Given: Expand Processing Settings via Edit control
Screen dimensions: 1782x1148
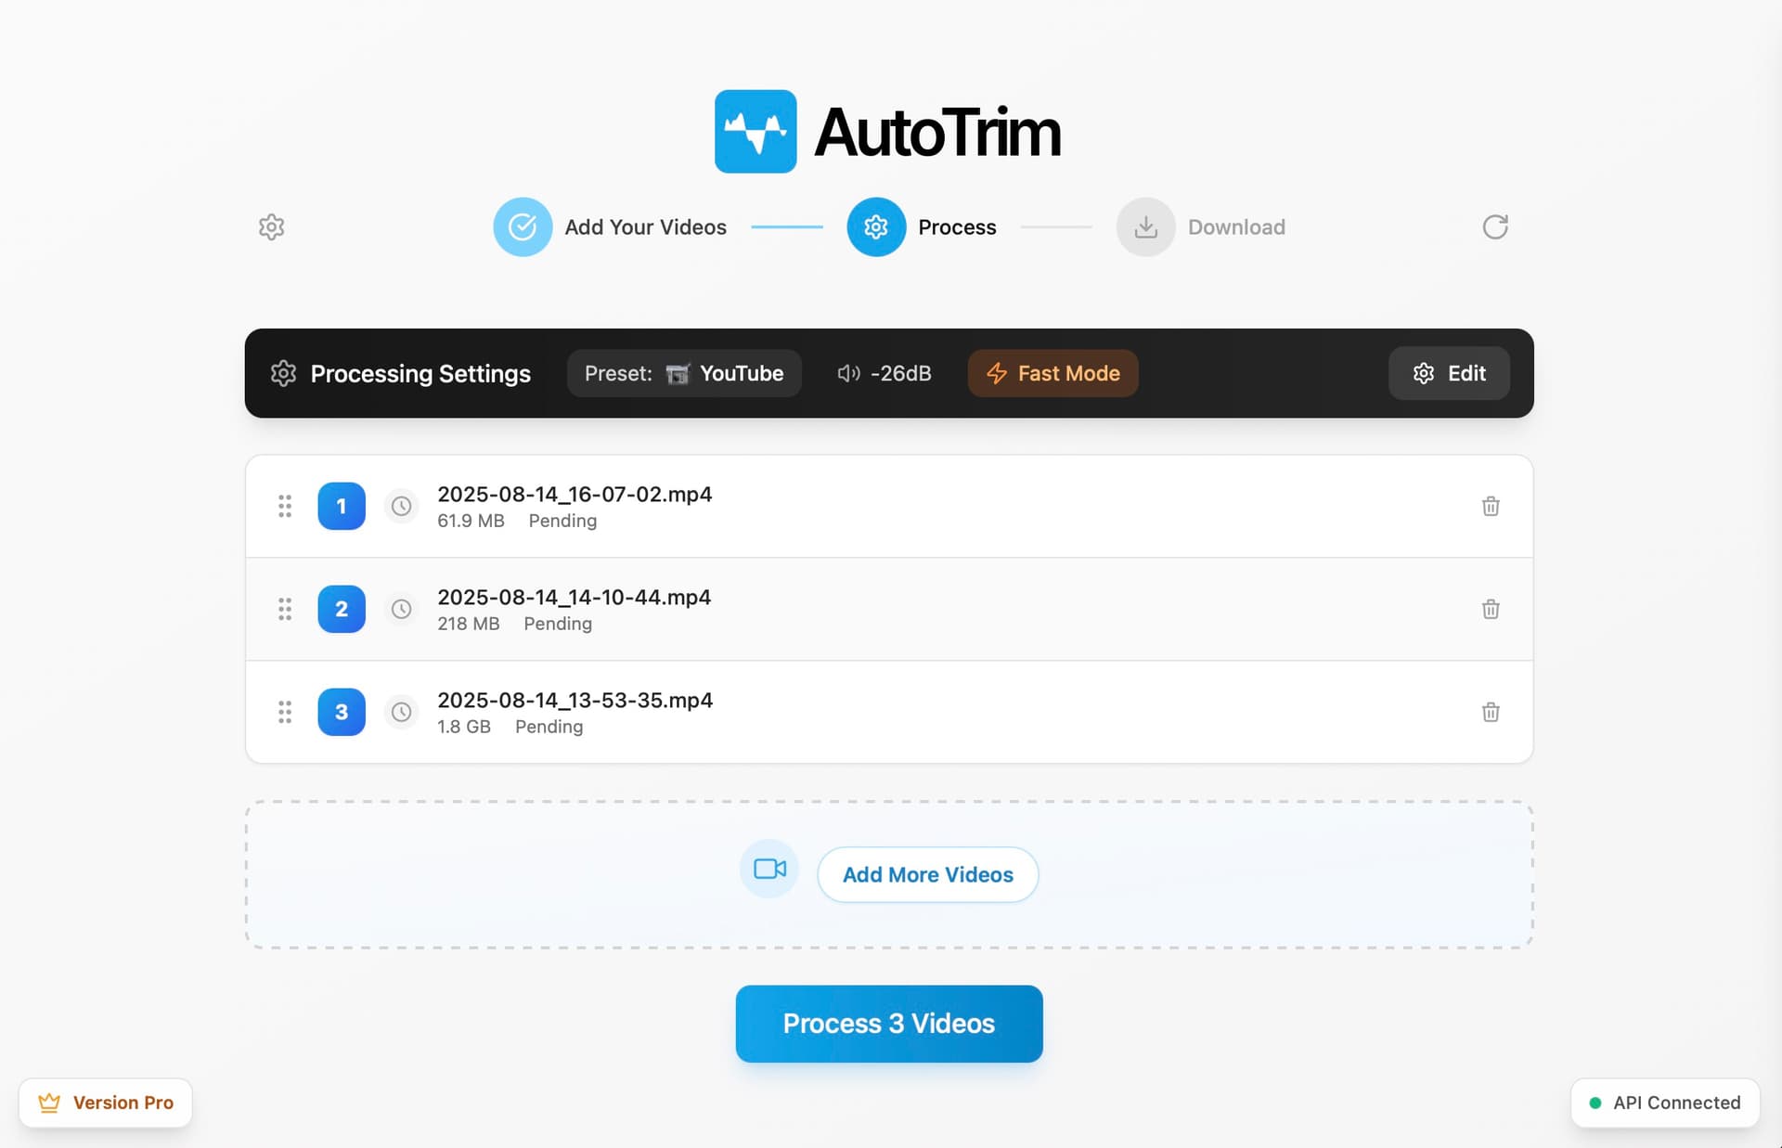Looking at the screenshot, I should pos(1449,373).
